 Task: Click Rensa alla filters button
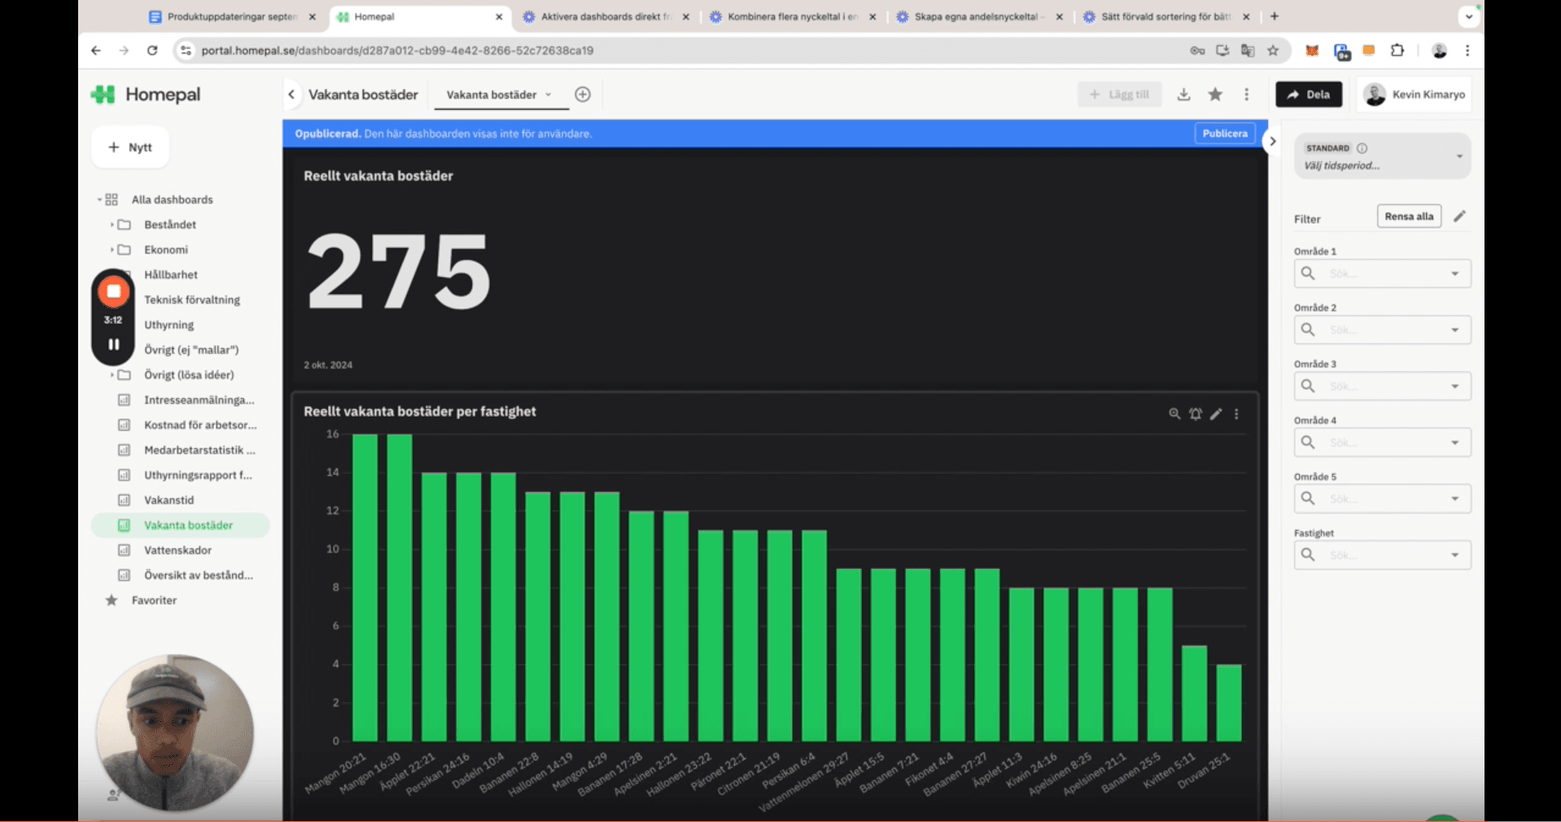pos(1409,216)
